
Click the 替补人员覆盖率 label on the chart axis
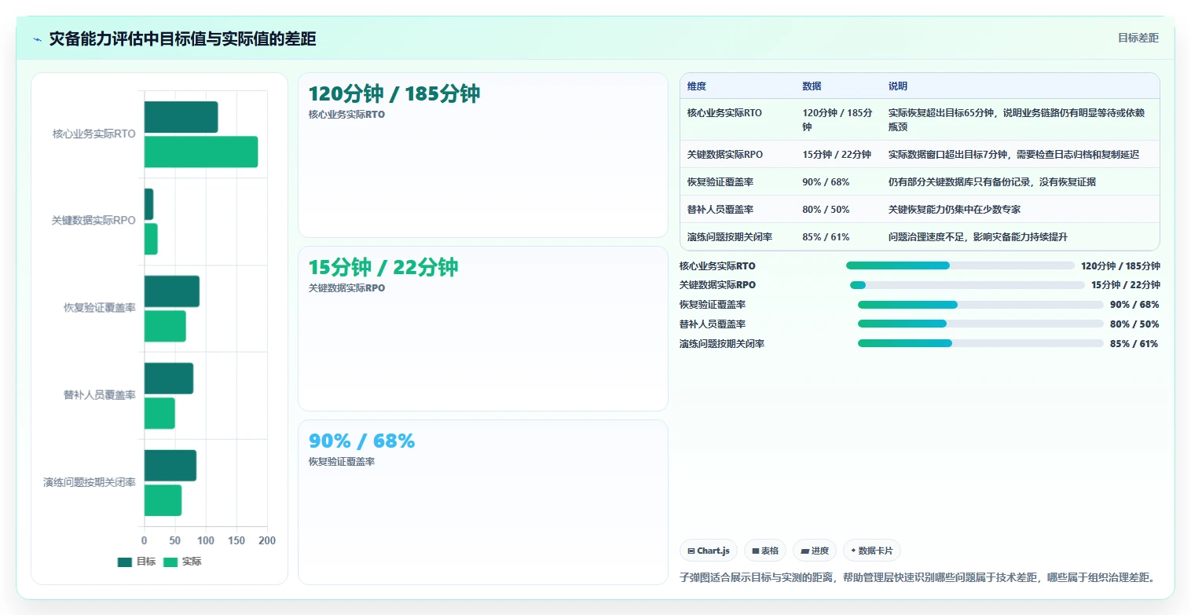point(100,395)
